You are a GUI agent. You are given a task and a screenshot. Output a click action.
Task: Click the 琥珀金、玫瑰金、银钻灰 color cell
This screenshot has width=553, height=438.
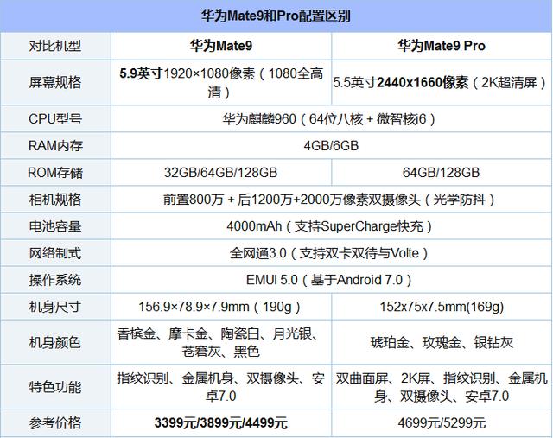442,343
